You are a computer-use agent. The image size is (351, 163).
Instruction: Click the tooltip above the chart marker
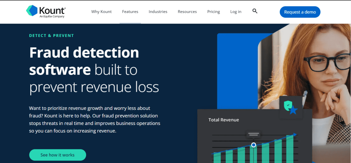click(253, 134)
